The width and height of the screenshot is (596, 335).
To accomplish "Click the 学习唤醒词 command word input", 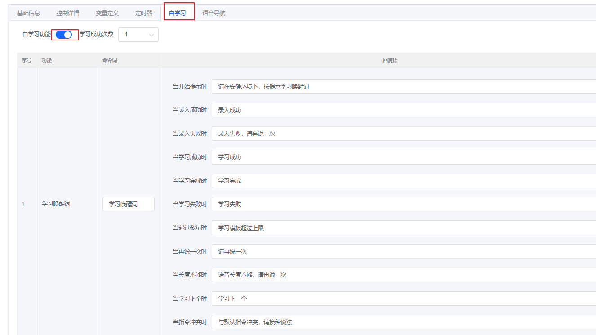I will [128, 204].
